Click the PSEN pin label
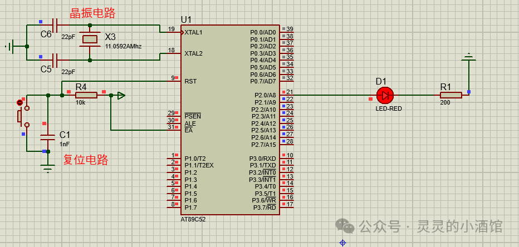 193,116
